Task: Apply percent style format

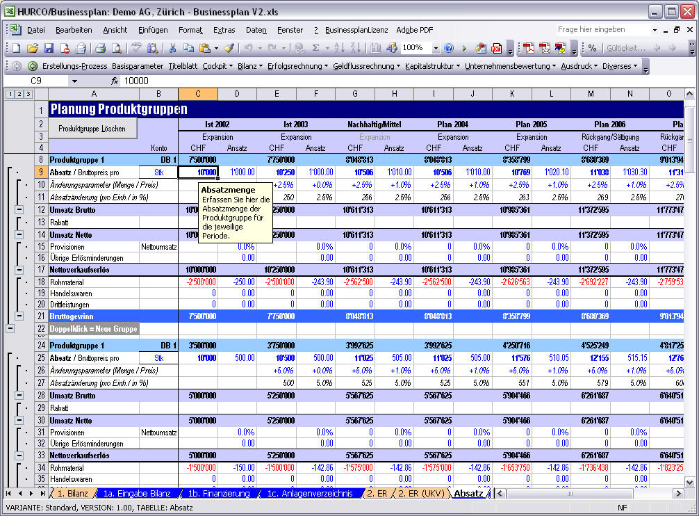Action: [592, 48]
